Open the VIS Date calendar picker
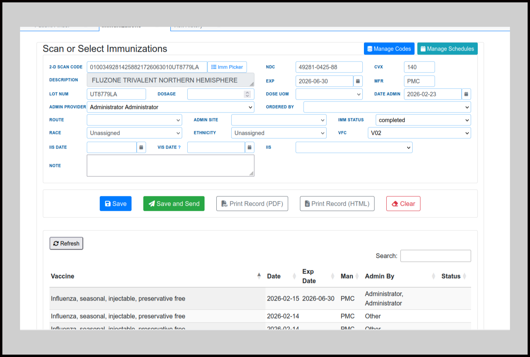Image resolution: width=530 pixels, height=357 pixels. click(x=249, y=147)
